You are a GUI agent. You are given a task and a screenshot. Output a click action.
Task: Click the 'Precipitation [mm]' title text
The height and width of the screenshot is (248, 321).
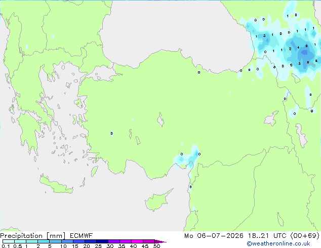32,236
